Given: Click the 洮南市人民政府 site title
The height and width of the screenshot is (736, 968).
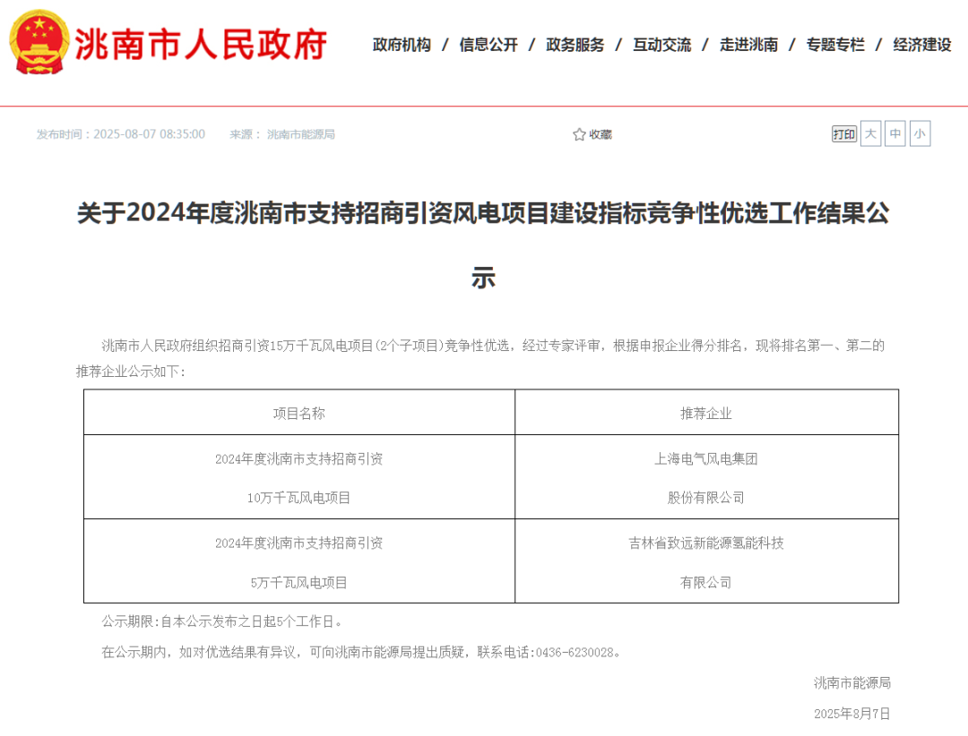Looking at the screenshot, I should 201,44.
